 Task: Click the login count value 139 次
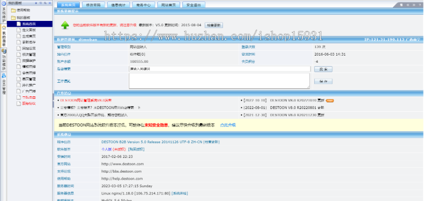pos(320,47)
